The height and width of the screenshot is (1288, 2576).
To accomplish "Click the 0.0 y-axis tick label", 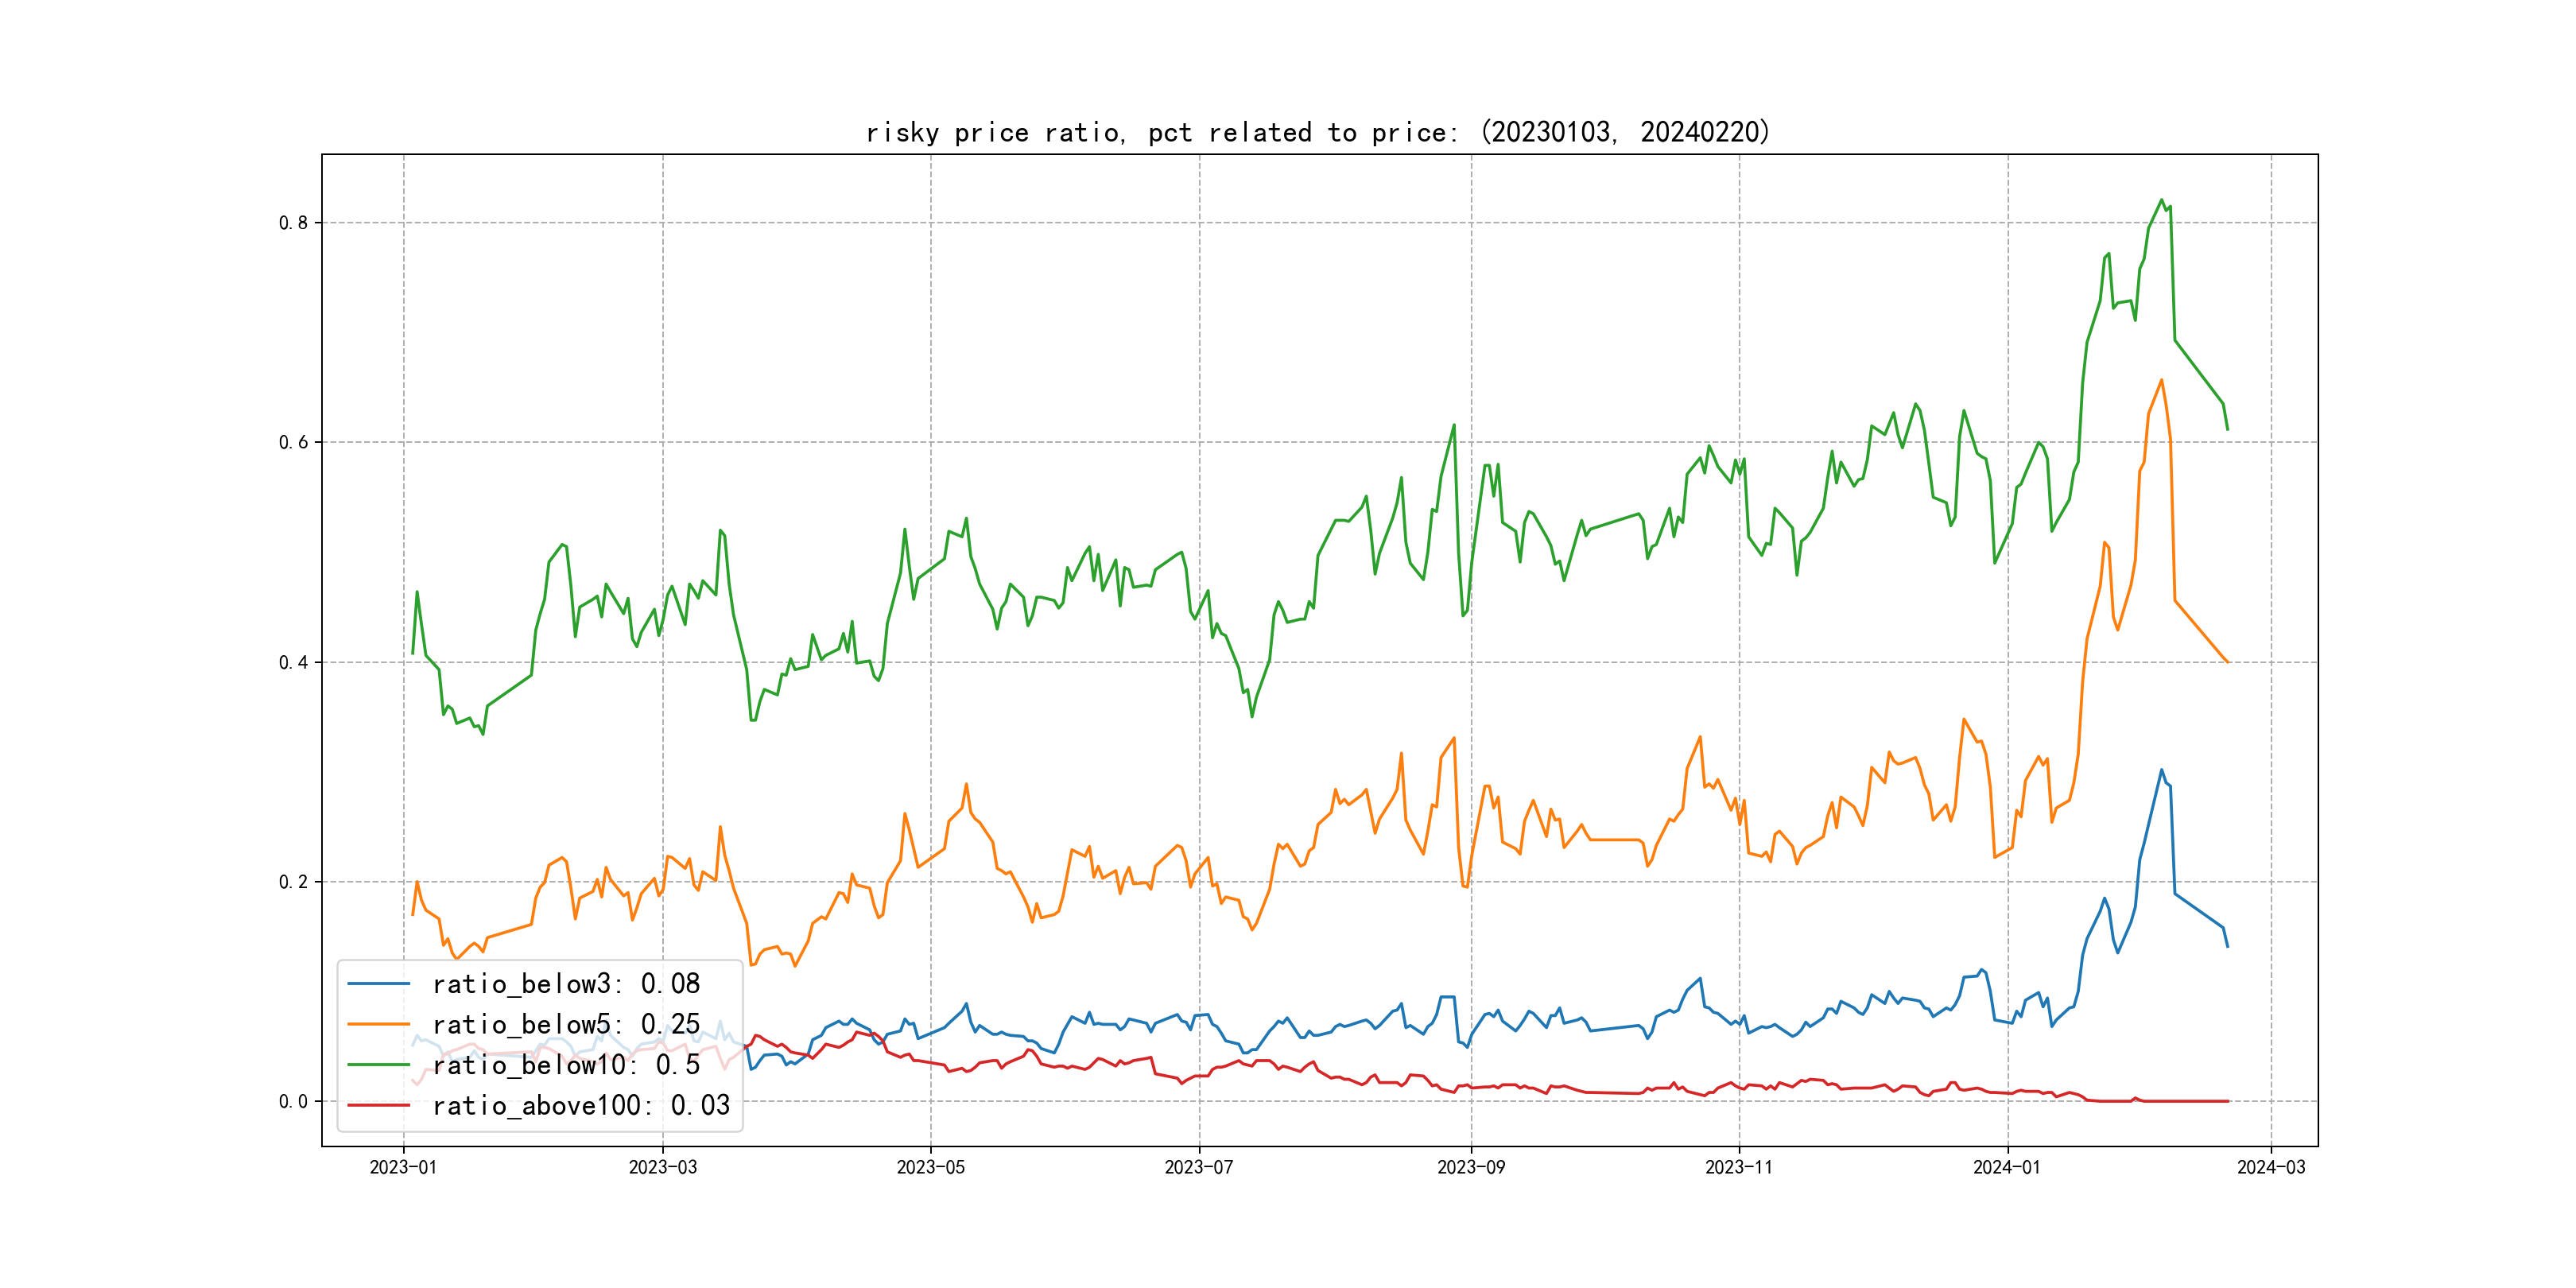I will point(293,1101).
